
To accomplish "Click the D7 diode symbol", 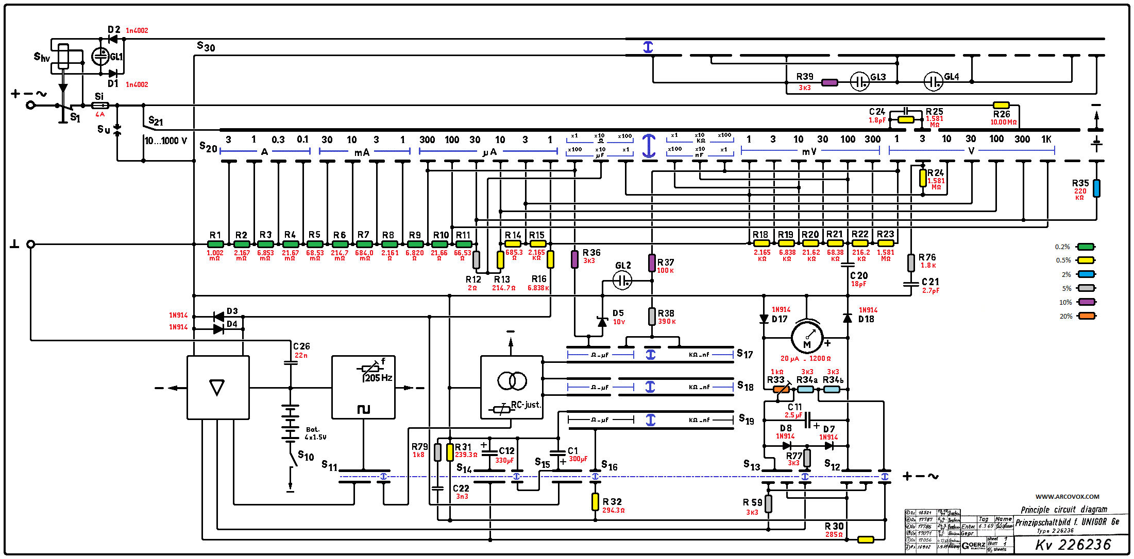I will point(828,446).
